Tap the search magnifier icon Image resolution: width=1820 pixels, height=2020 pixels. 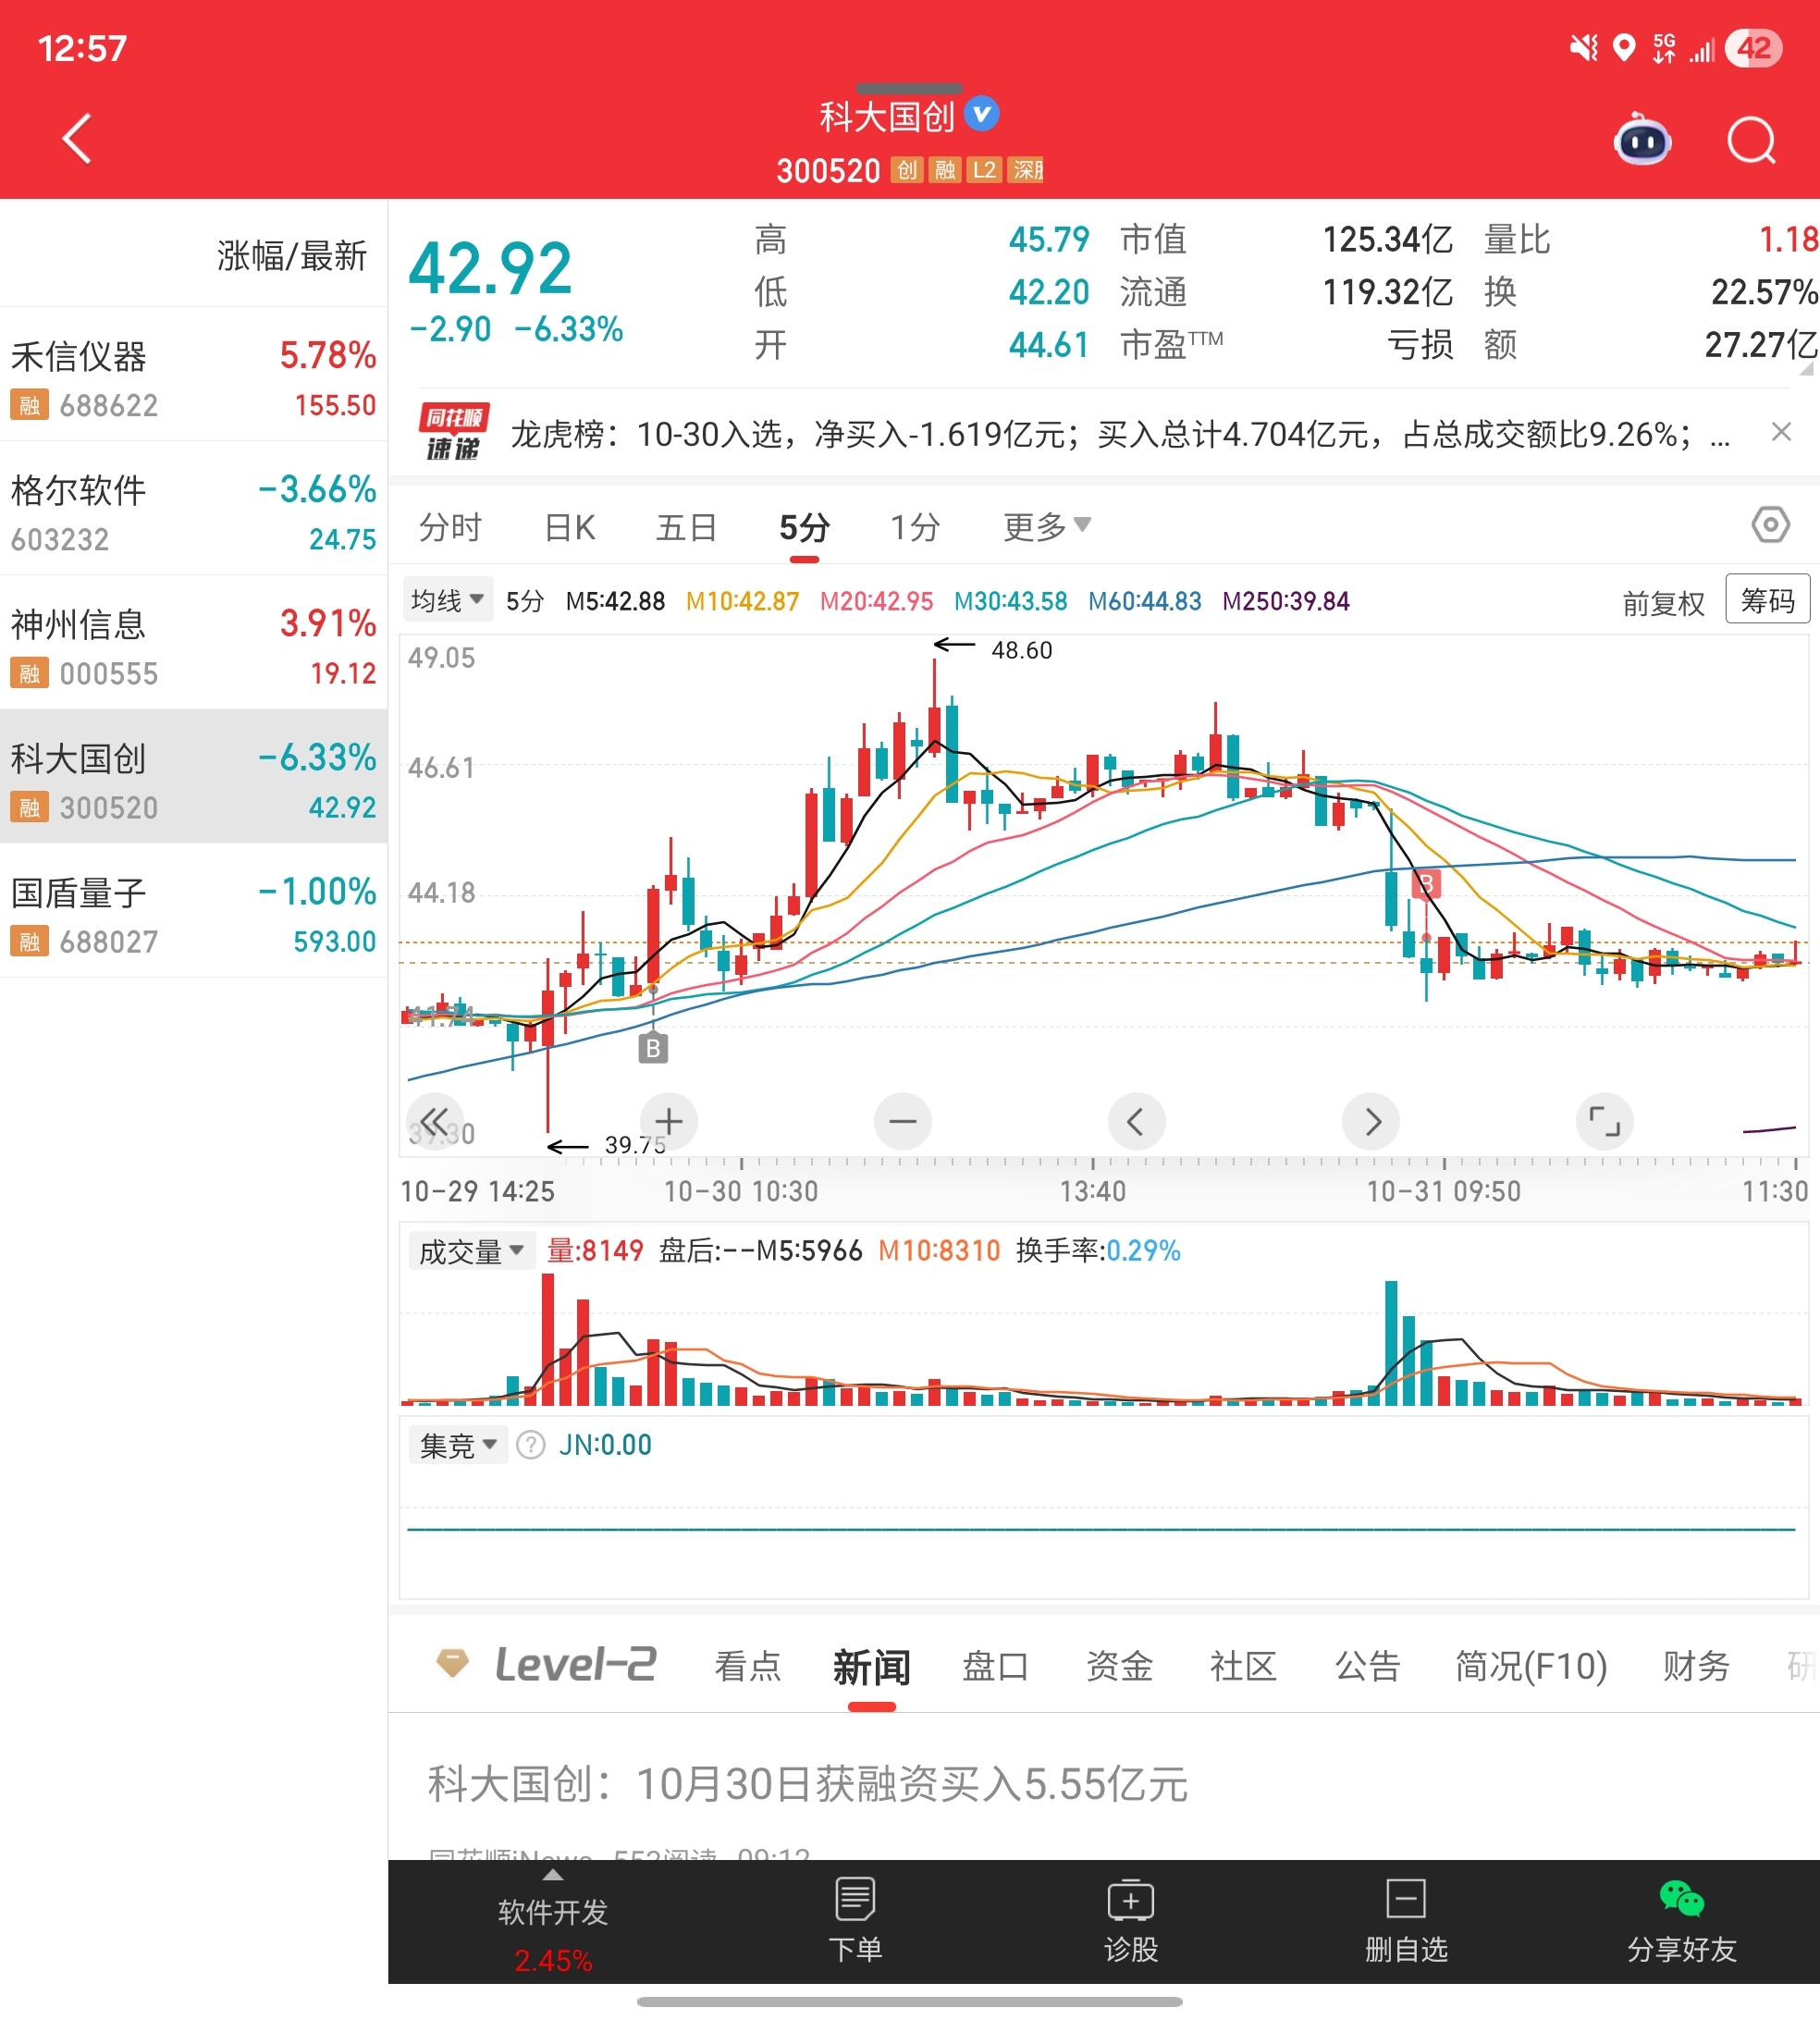pyautogui.click(x=1750, y=141)
